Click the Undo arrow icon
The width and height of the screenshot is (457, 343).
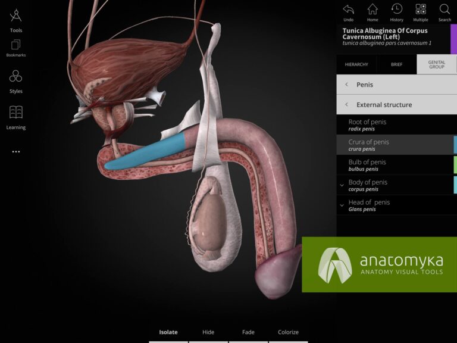tap(349, 10)
